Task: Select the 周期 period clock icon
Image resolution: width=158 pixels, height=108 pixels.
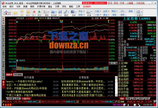Action: tap(46, 12)
